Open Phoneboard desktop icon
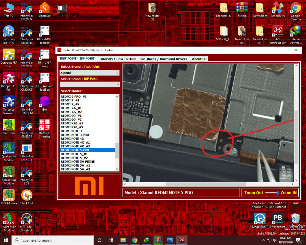306x245 pixels. click(278, 221)
